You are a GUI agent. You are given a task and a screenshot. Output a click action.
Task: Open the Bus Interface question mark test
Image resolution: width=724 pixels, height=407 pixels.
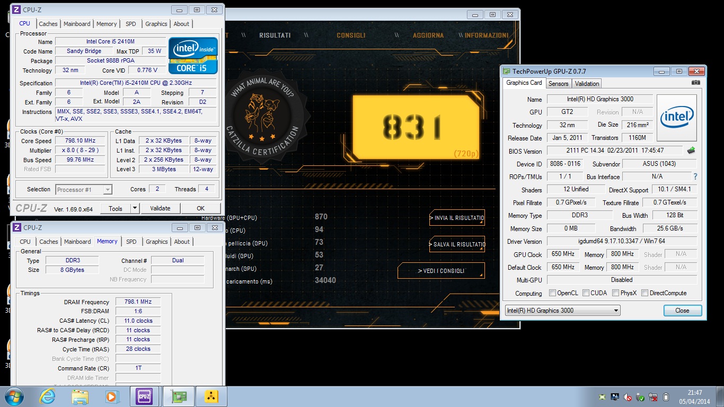click(695, 176)
